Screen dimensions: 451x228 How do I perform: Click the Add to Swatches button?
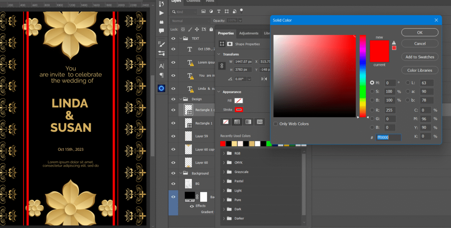coord(420,57)
